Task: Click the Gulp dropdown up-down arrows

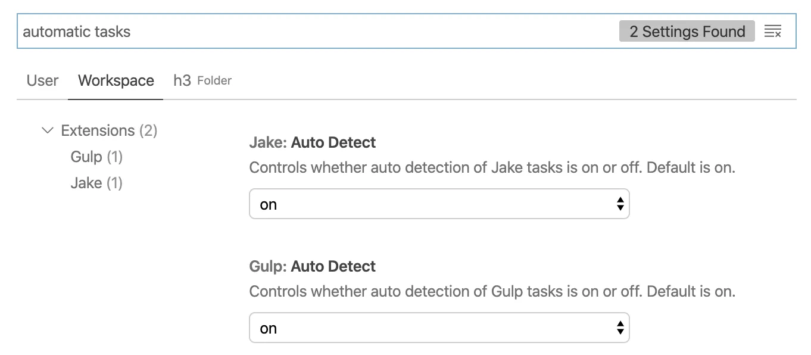Action: coord(620,328)
